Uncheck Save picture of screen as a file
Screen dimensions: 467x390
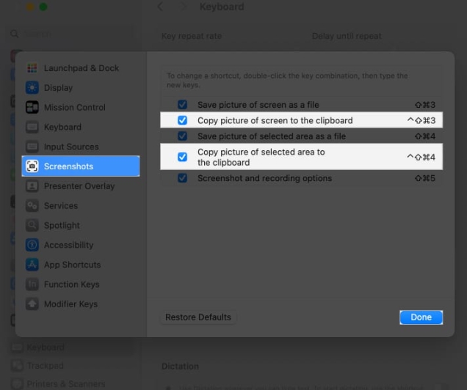pos(183,105)
